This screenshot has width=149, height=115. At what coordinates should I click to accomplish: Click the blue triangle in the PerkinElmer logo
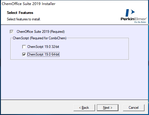[x=133, y=12]
